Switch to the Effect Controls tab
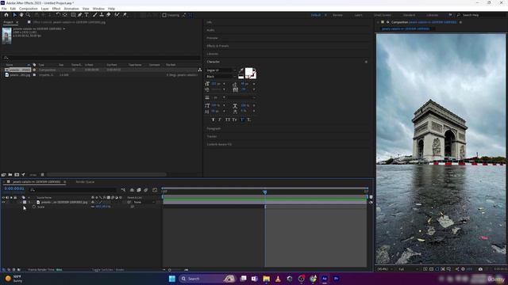The image size is (508, 285). coord(69,22)
